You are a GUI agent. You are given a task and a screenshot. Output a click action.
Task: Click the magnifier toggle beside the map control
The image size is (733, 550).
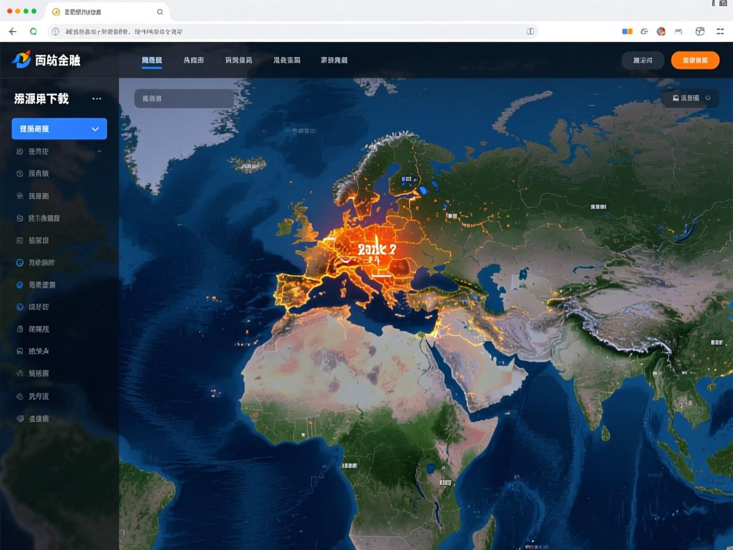[708, 98]
